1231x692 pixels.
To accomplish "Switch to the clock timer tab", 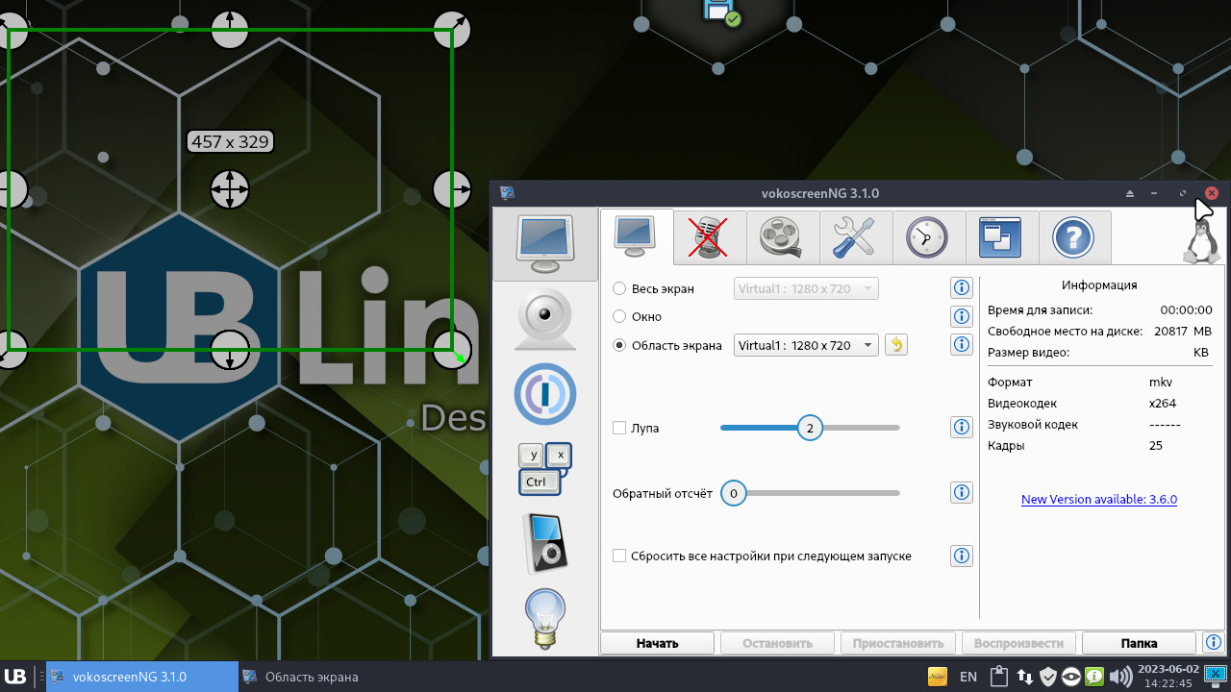I will 928,237.
